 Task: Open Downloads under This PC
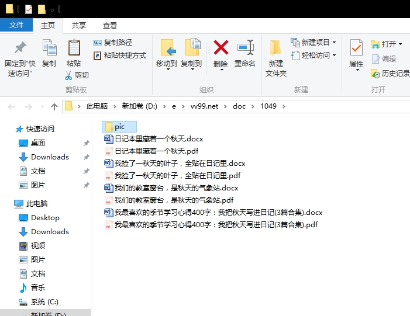(44, 232)
